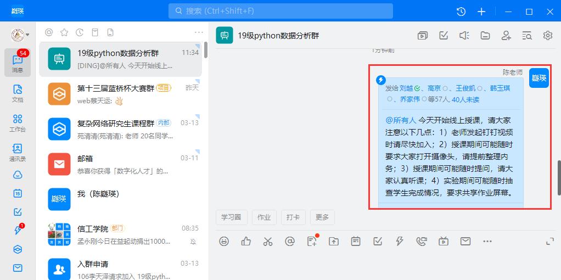The height and width of the screenshot is (280, 561).
Task: View the 40人未读 unread list link
Action: pos(465,99)
